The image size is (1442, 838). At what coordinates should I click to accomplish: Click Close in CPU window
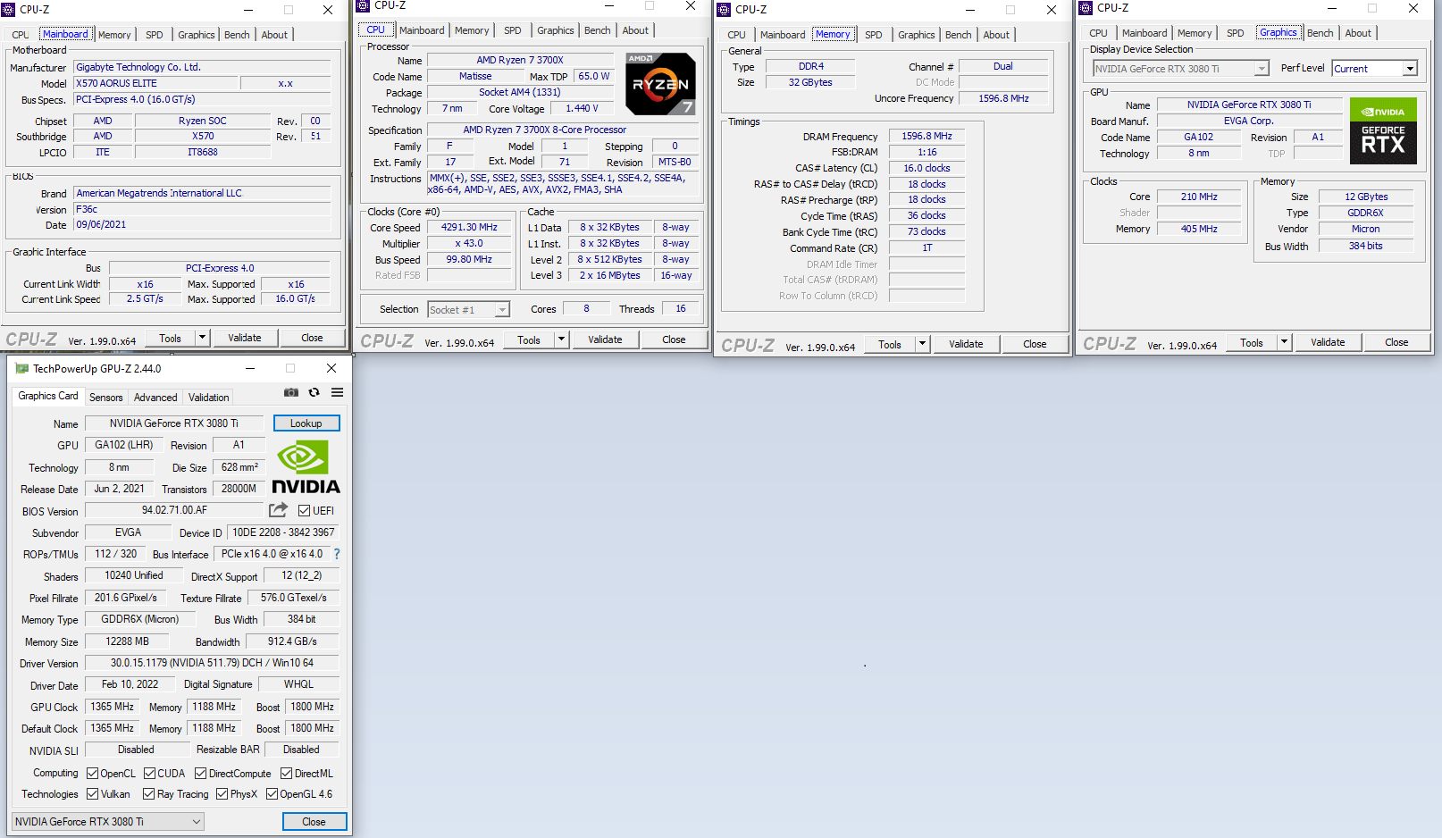[x=674, y=339]
